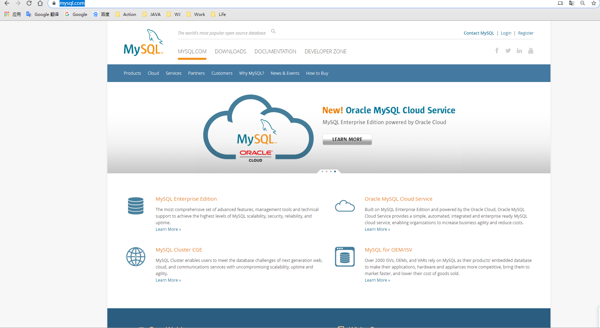This screenshot has height=328, width=600.
Task: Click the Oracle Cloud MySQL banner image
Action: click(x=258, y=128)
